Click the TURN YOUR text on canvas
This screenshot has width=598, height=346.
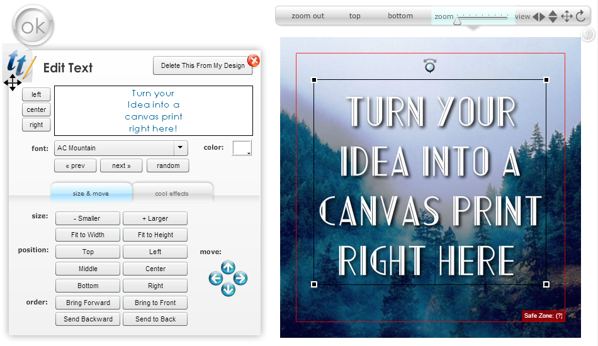[x=431, y=111]
